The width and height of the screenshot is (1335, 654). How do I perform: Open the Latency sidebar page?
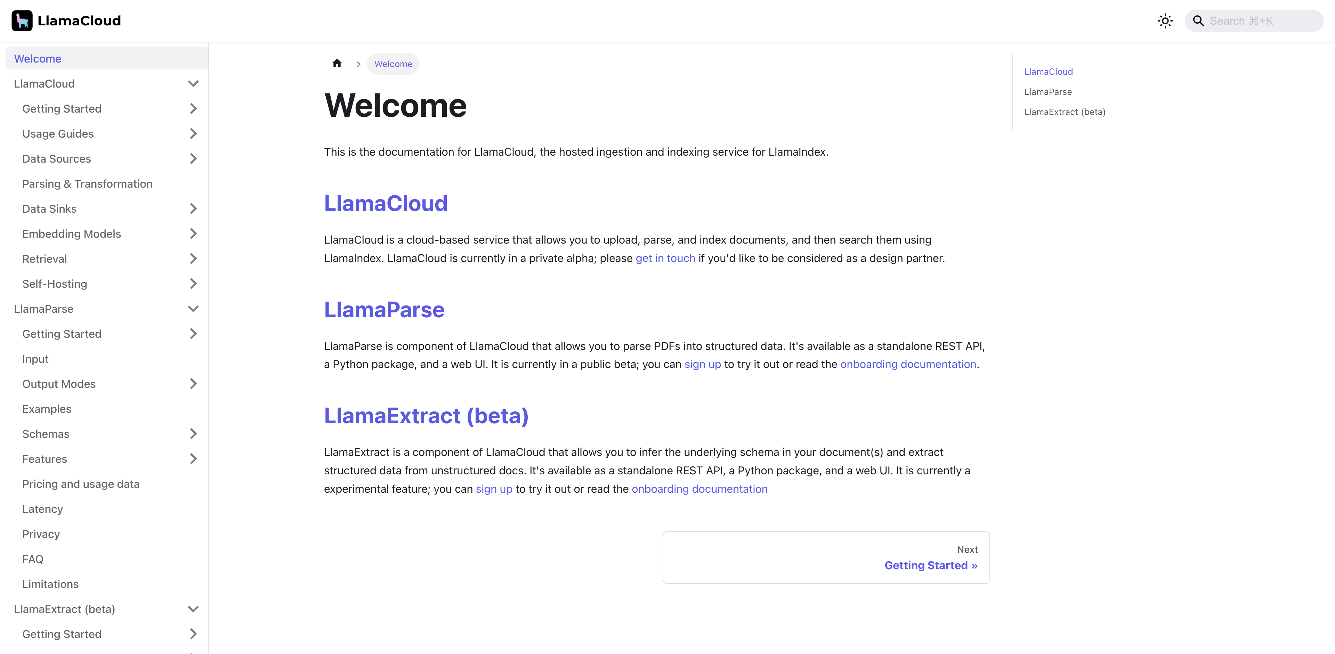42,509
